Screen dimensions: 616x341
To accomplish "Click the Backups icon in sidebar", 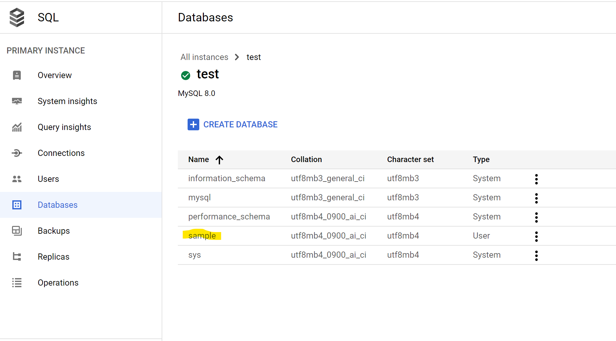I will point(17,231).
